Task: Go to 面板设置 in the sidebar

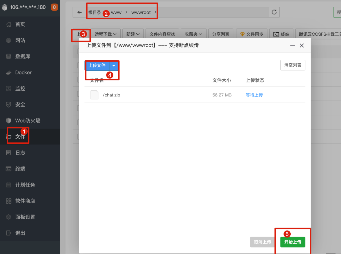Action: pos(25,217)
